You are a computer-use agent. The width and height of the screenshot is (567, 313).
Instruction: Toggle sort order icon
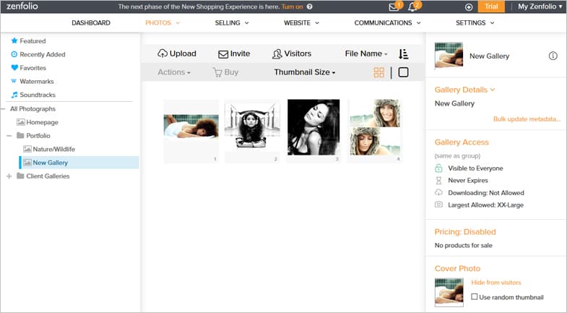click(403, 54)
